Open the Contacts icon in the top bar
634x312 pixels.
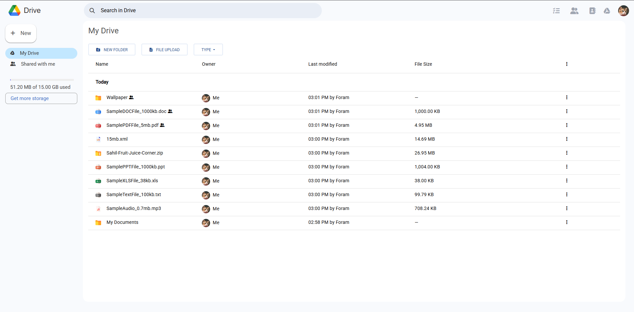tap(592, 11)
